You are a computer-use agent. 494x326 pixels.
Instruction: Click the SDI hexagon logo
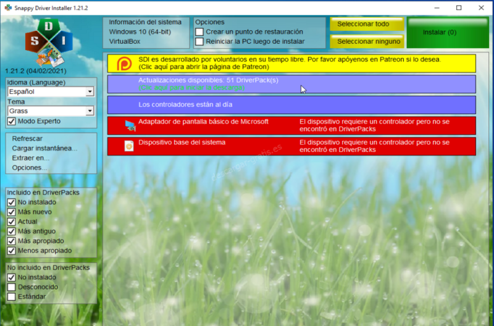pos(49,43)
